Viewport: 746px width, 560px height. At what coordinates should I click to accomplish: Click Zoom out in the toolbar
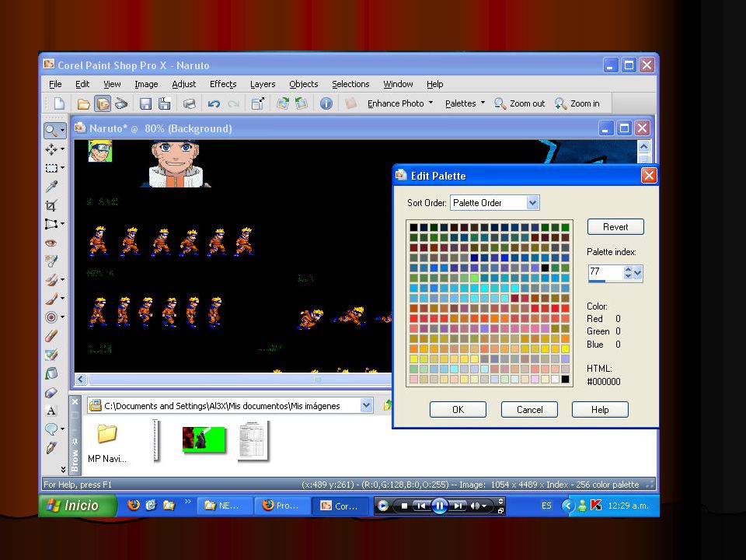point(520,103)
